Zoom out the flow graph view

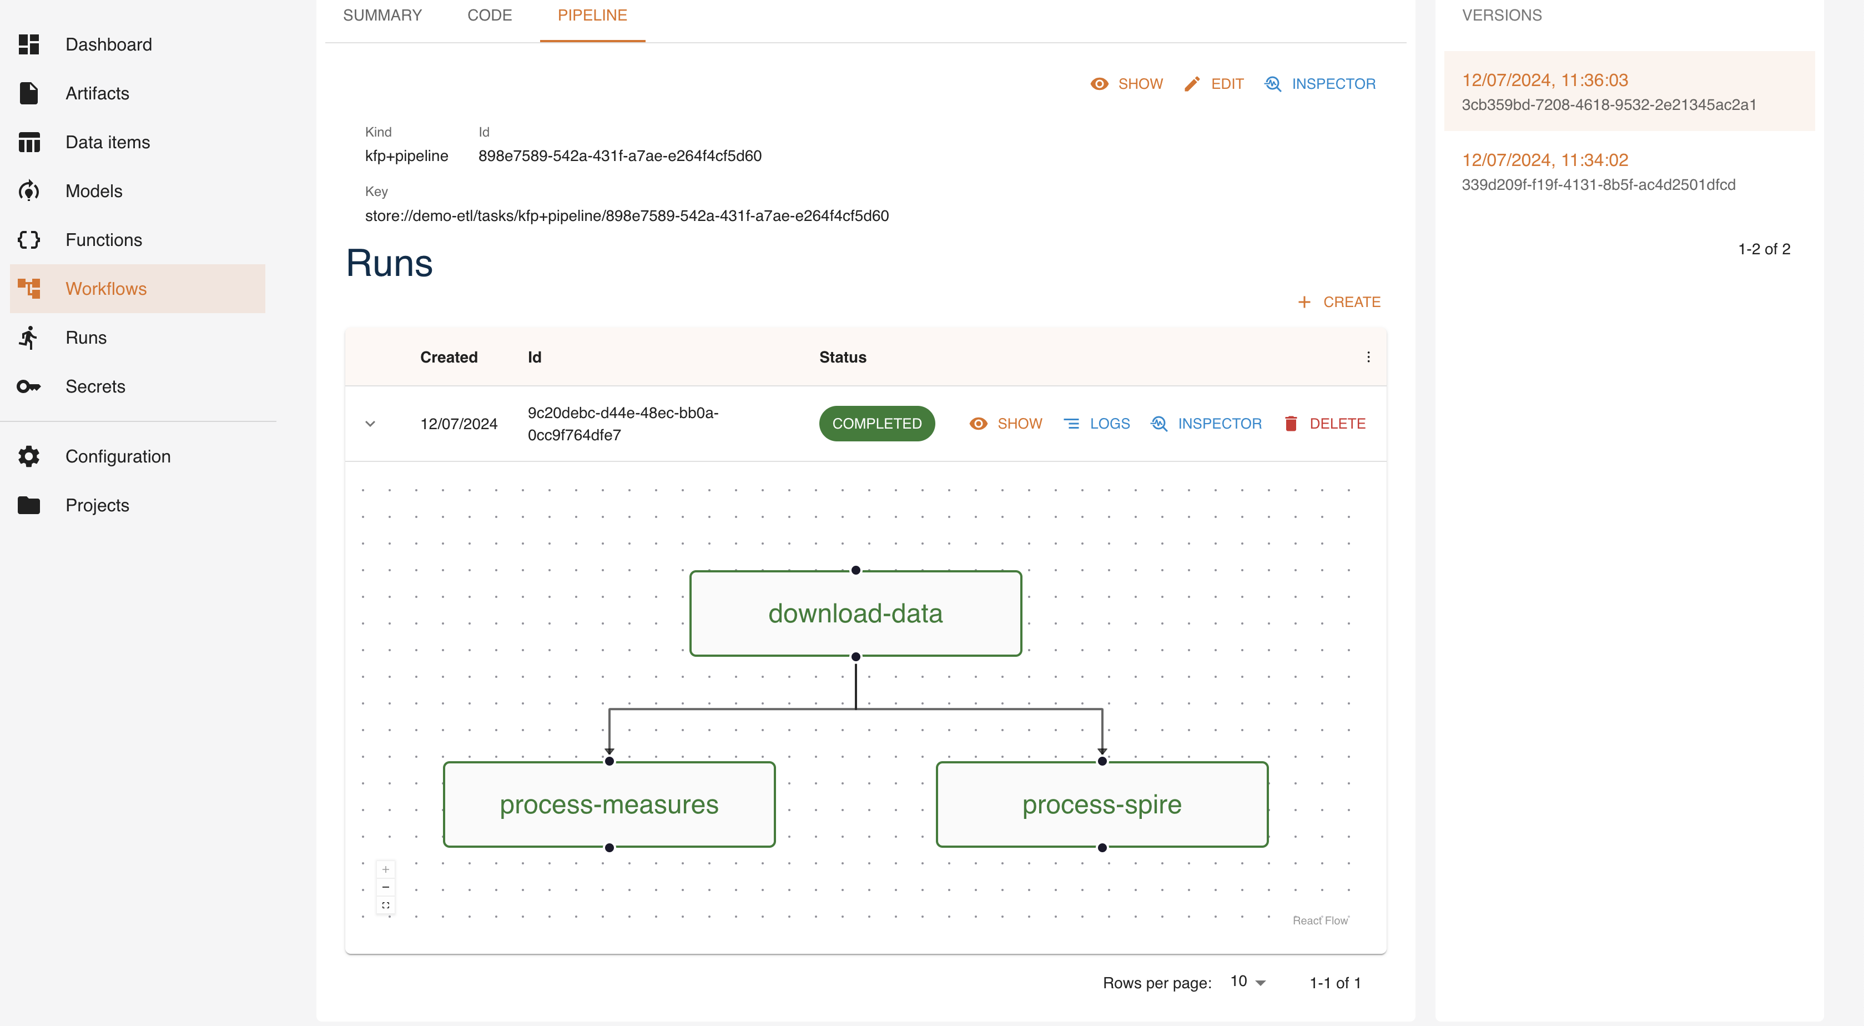(x=386, y=887)
